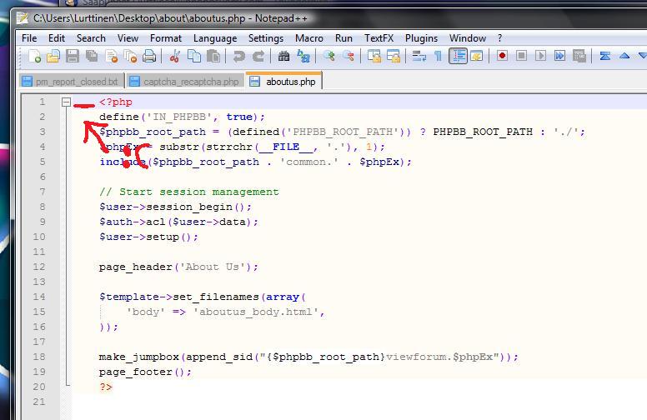Toggle show all characters pilcrow button
This screenshot has width=647, height=420.
[438, 56]
